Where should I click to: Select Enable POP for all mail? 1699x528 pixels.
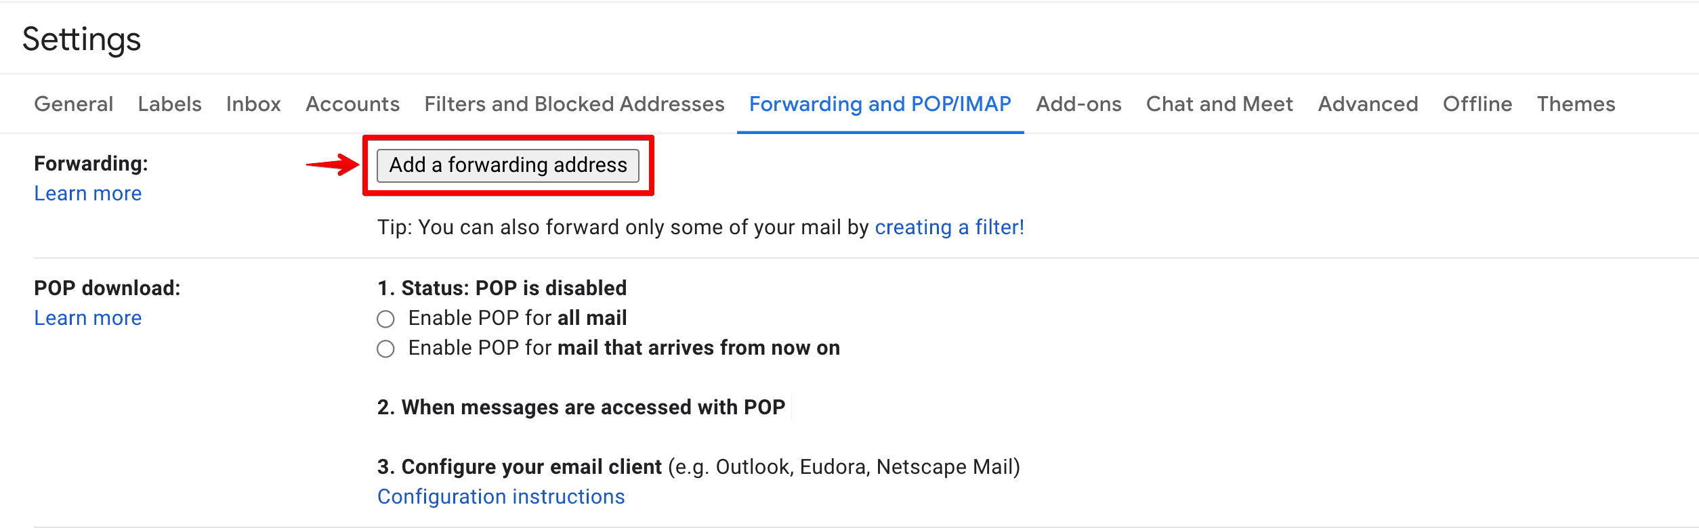[385, 319]
